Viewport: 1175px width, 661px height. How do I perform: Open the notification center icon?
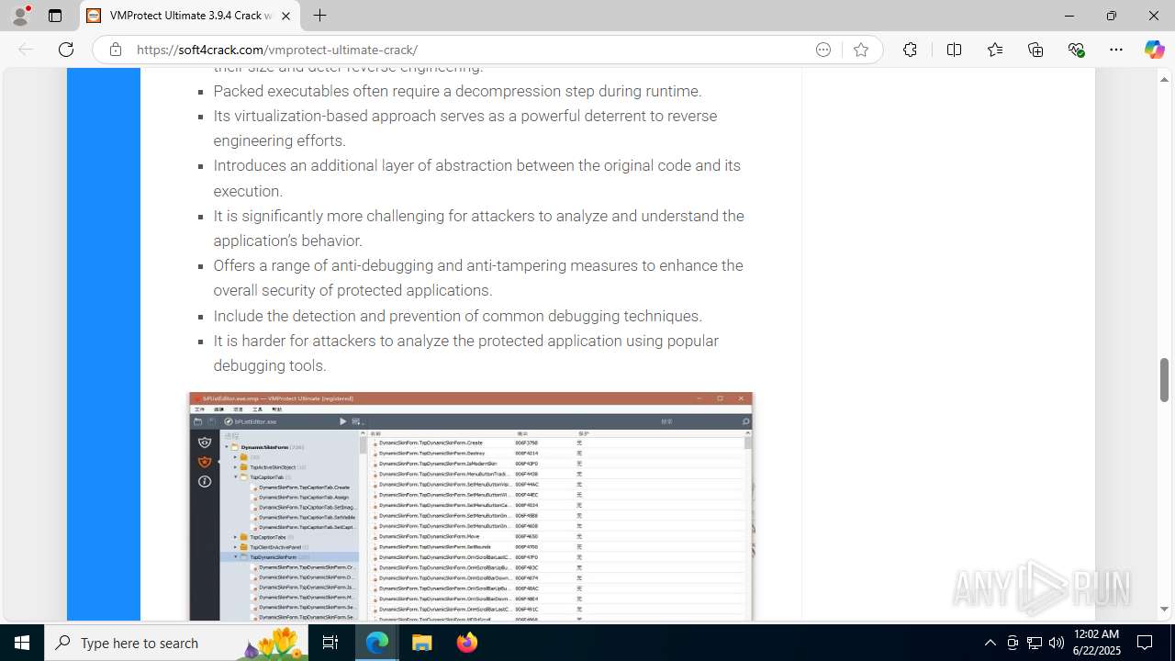1145,643
